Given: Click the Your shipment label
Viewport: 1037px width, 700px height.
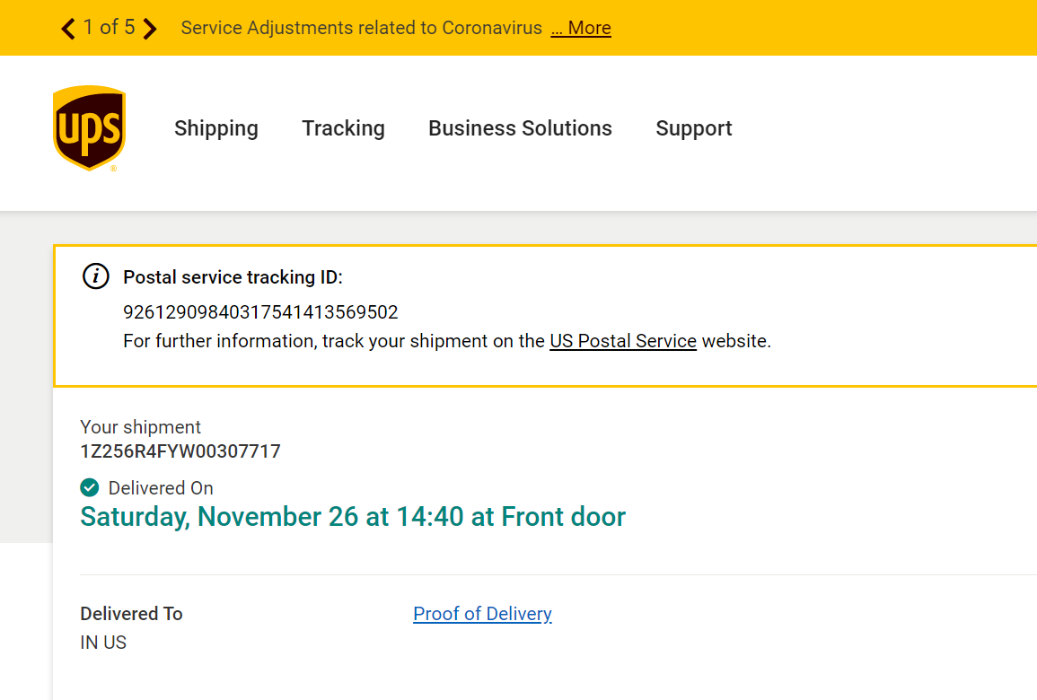Looking at the screenshot, I should [x=140, y=427].
